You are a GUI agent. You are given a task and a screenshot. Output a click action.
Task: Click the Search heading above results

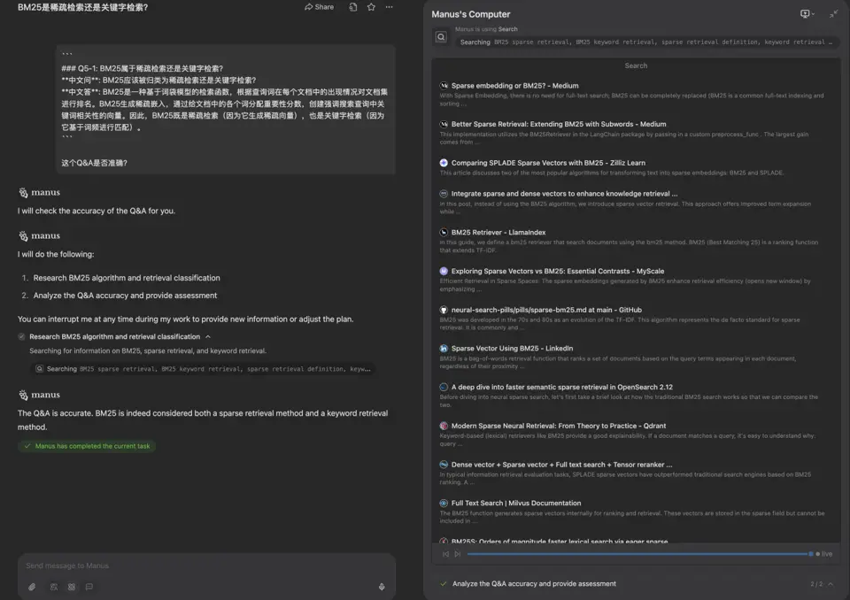pyautogui.click(x=636, y=65)
